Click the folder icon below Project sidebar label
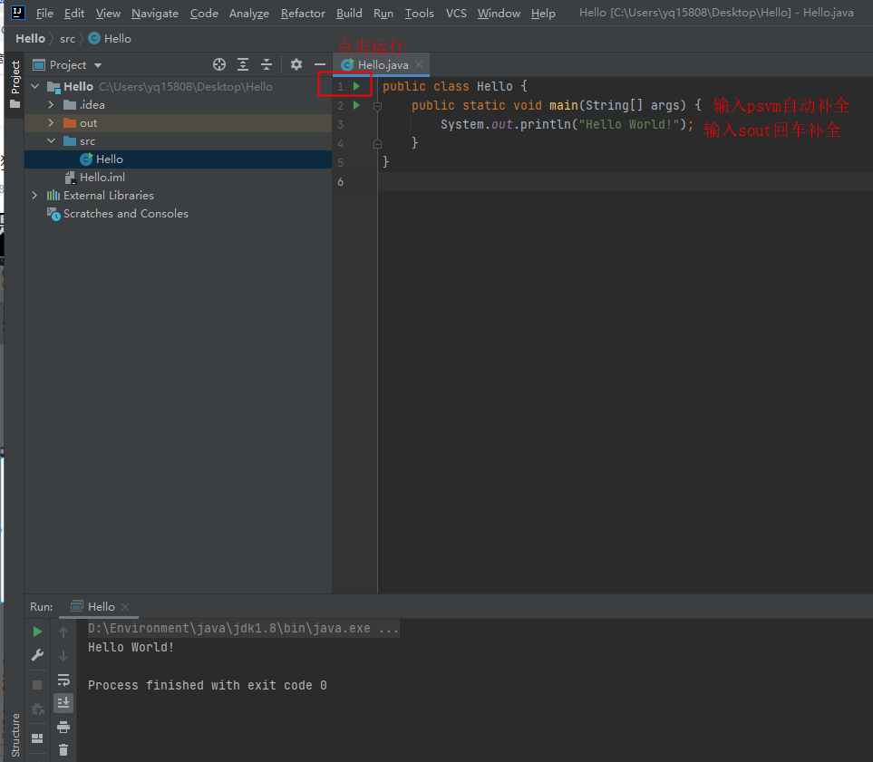The width and height of the screenshot is (873, 762). [x=15, y=104]
